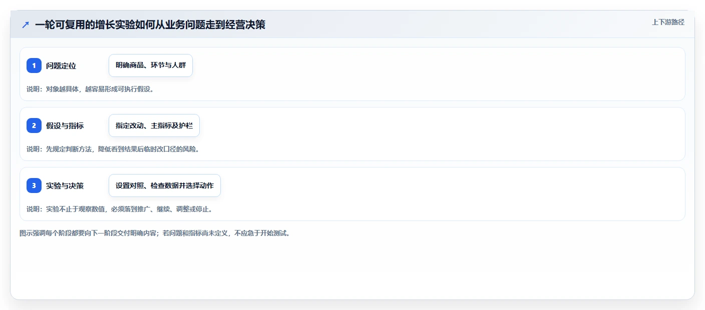Click the step 2 number badge

pyautogui.click(x=34, y=125)
